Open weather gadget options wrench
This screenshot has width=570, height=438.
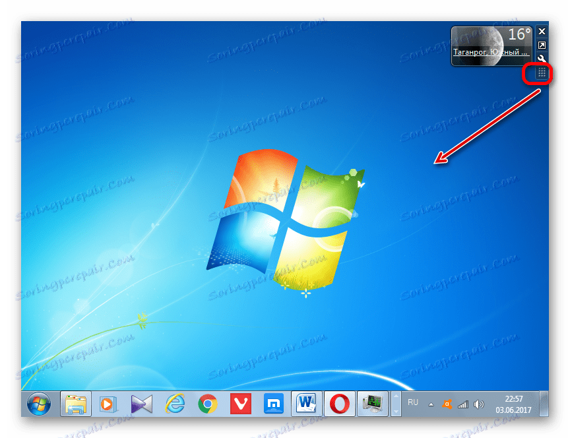coord(542,59)
